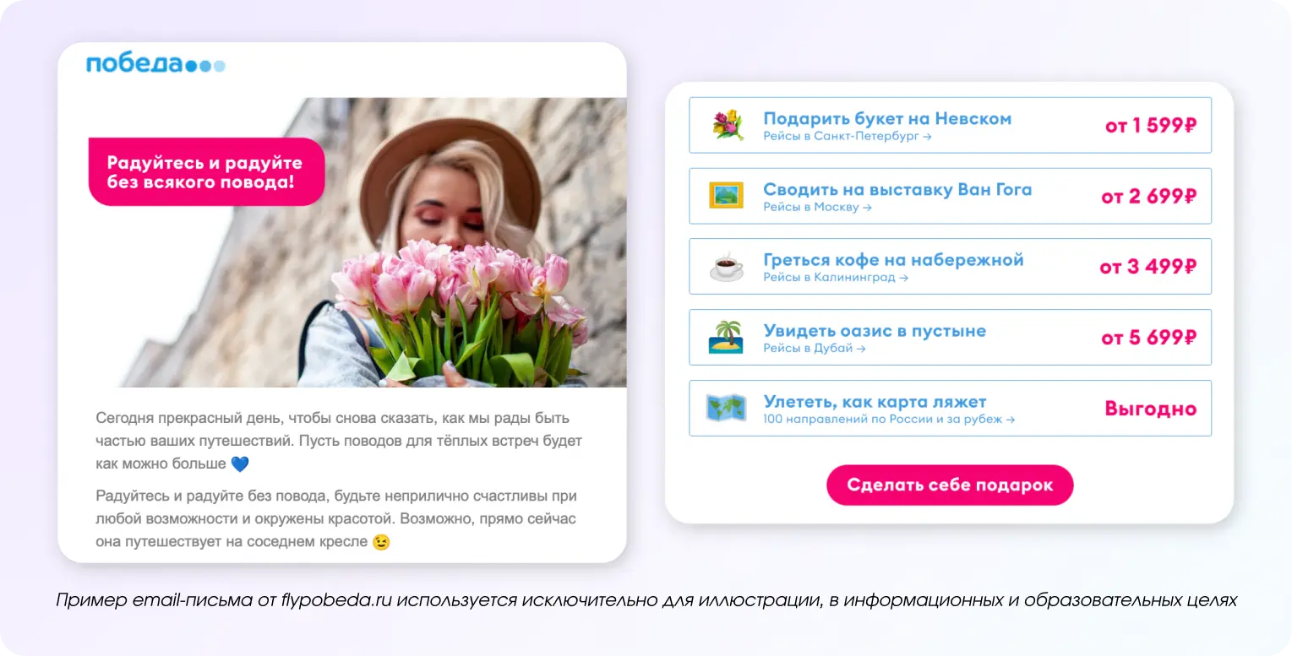Open "Рейсы в Санкт-Петербург" link

(847, 136)
